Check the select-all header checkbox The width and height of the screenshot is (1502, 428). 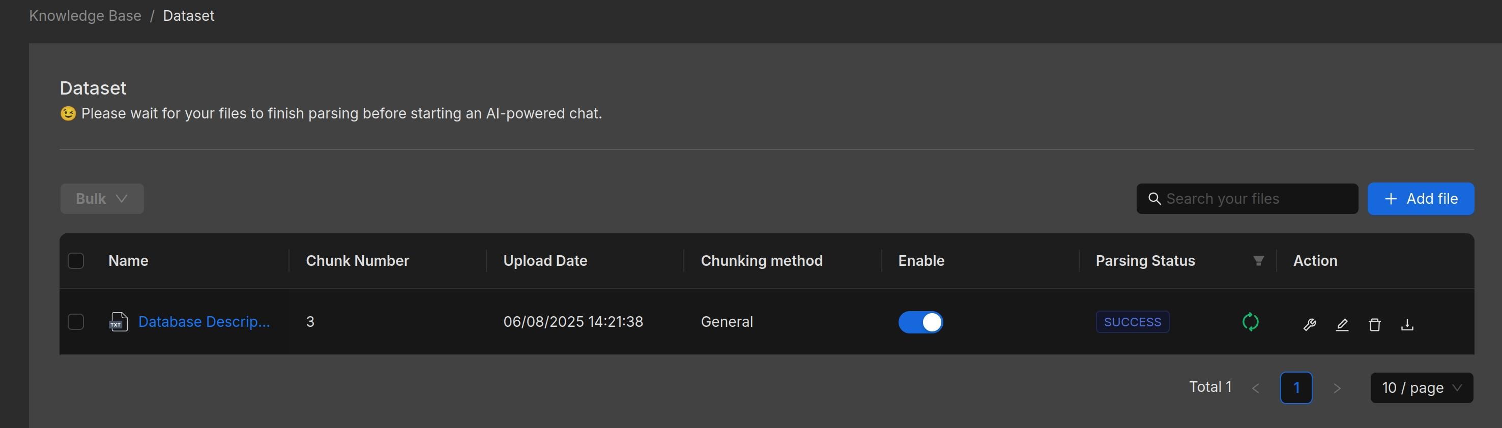pos(76,261)
